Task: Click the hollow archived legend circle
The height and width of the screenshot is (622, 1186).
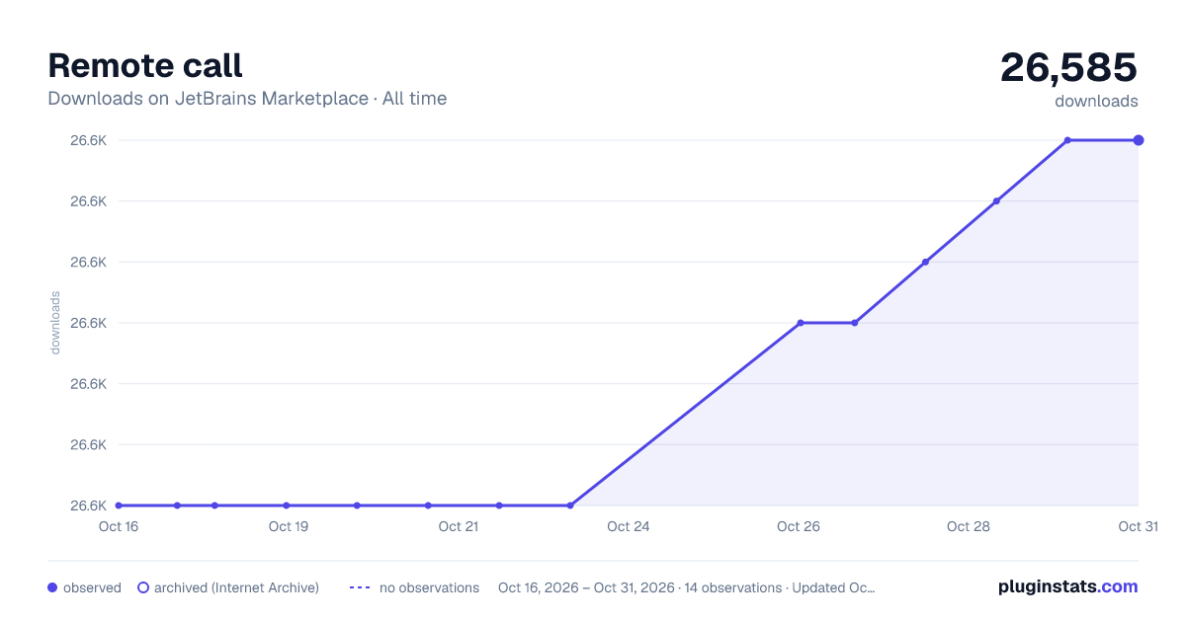Action: click(x=142, y=587)
